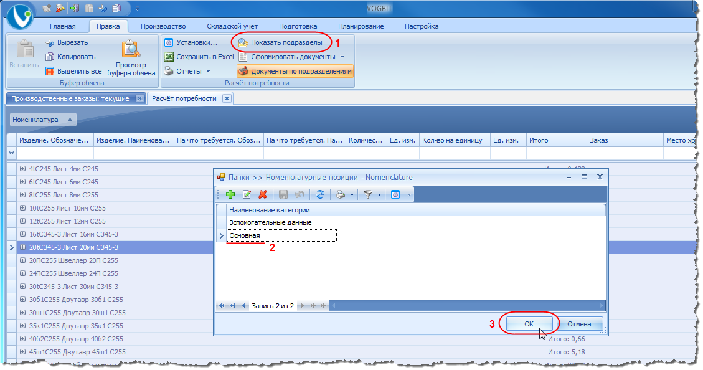
Task: Click Документы по подразделениям button
Action: pyautogui.click(x=295, y=71)
